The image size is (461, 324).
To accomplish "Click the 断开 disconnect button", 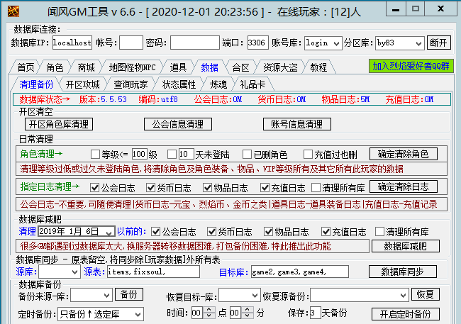I will pos(438,43).
